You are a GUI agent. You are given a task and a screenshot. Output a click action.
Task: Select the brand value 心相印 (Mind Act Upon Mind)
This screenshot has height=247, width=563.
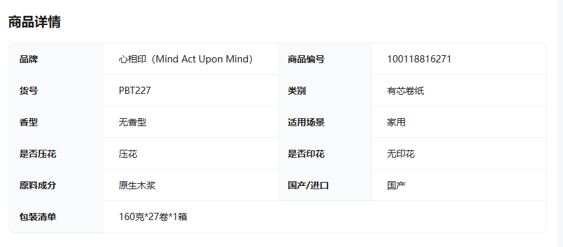click(185, 59)
